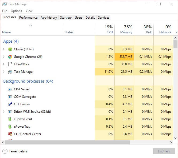Screen dimensions: 178x158
Task: Switch to the Start-up tab
Action: [x=66, y=18]
